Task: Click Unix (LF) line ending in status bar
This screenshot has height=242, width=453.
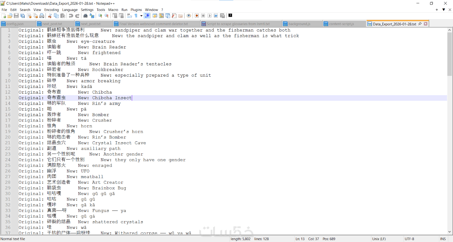Action: pos(379,239)
